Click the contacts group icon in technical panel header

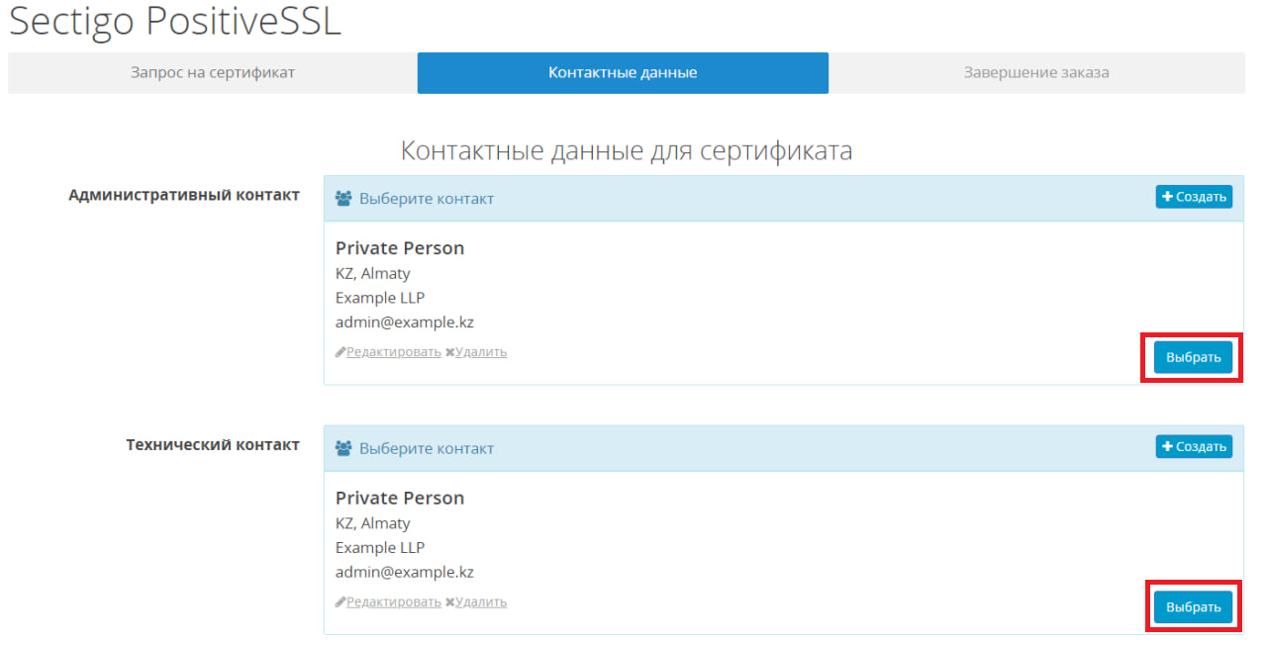pos(343,448)
